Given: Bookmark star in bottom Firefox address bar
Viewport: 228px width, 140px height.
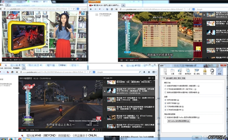Looking at the screenshot, I should point(85,72).
